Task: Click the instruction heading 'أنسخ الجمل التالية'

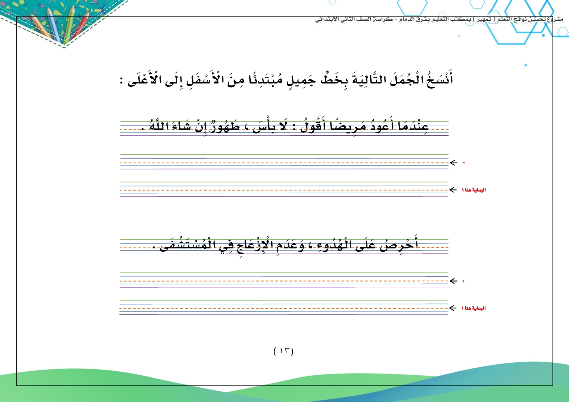Action: pos(286,79)
